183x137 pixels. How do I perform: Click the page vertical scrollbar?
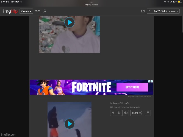coord(182,24)
